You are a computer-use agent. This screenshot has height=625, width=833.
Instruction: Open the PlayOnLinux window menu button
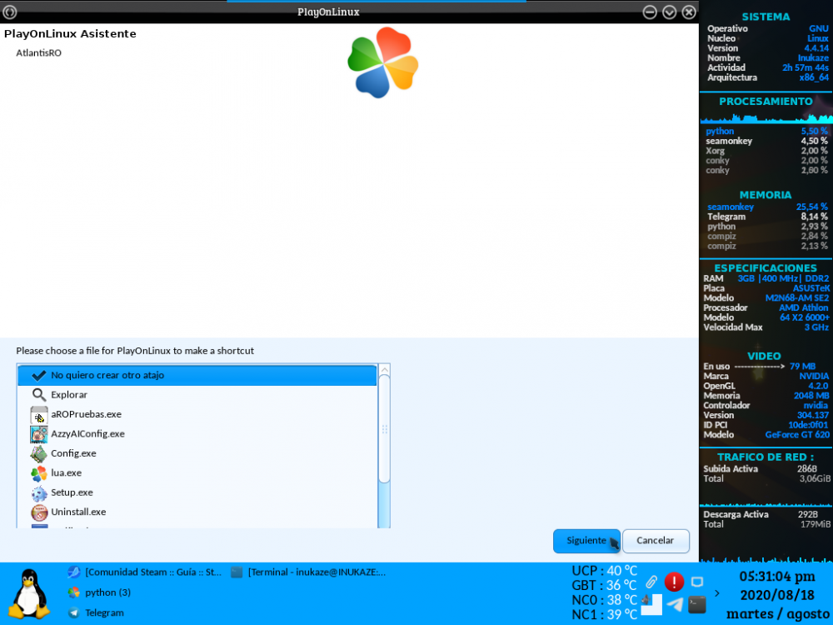[x=10, y=12]
